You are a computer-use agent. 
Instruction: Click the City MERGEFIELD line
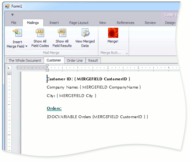pos(71,96)
